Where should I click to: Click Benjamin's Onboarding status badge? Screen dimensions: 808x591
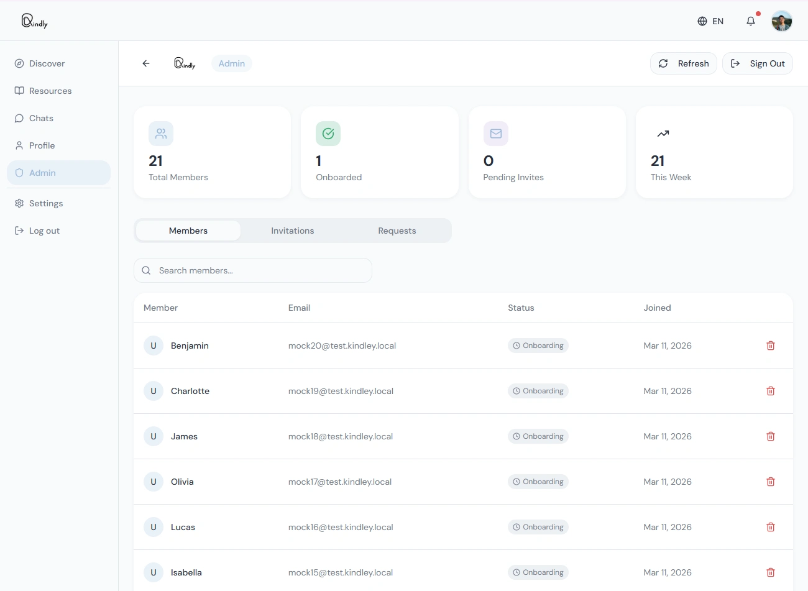[538, 346]
